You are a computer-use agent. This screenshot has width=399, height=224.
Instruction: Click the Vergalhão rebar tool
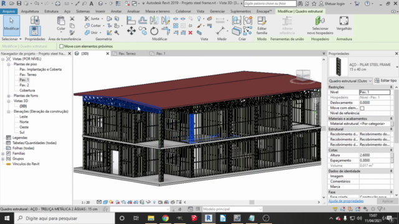[344, 24]
